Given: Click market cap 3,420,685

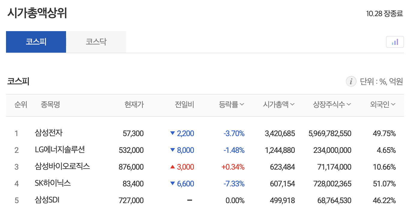Looking at the screenshot, I should 280,133.
